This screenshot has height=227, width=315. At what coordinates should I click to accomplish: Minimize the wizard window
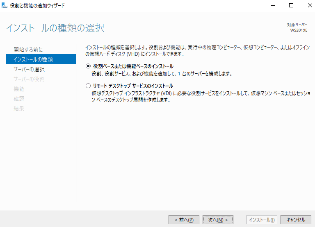click(273, 6)
